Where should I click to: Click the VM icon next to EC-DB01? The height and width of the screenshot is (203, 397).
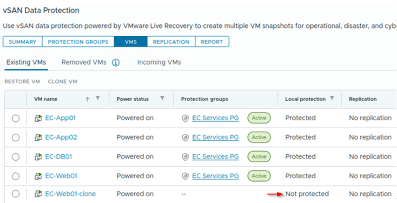(x=38, y=157)
